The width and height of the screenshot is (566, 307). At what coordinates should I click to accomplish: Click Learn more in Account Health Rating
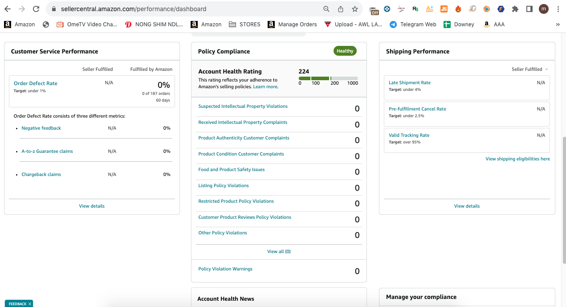coord(265,86)
